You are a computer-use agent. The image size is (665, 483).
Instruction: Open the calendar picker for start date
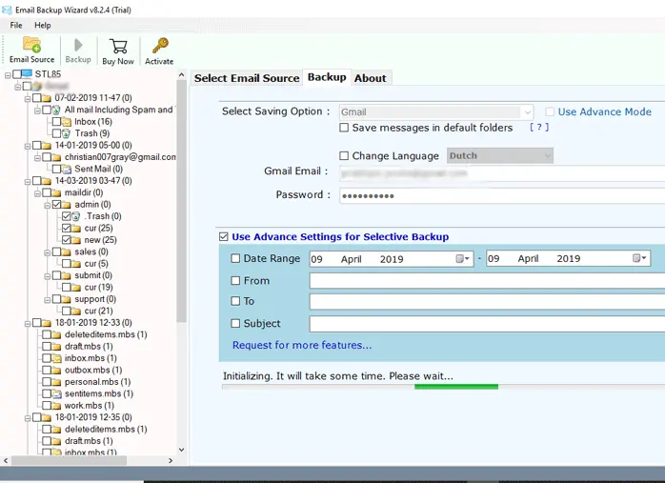pos(463,258)
